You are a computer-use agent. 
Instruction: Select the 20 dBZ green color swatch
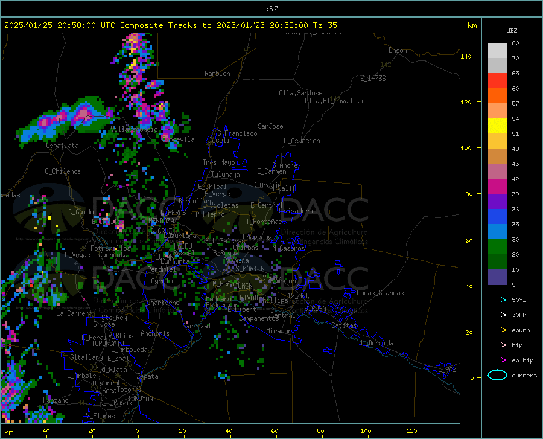497,262
